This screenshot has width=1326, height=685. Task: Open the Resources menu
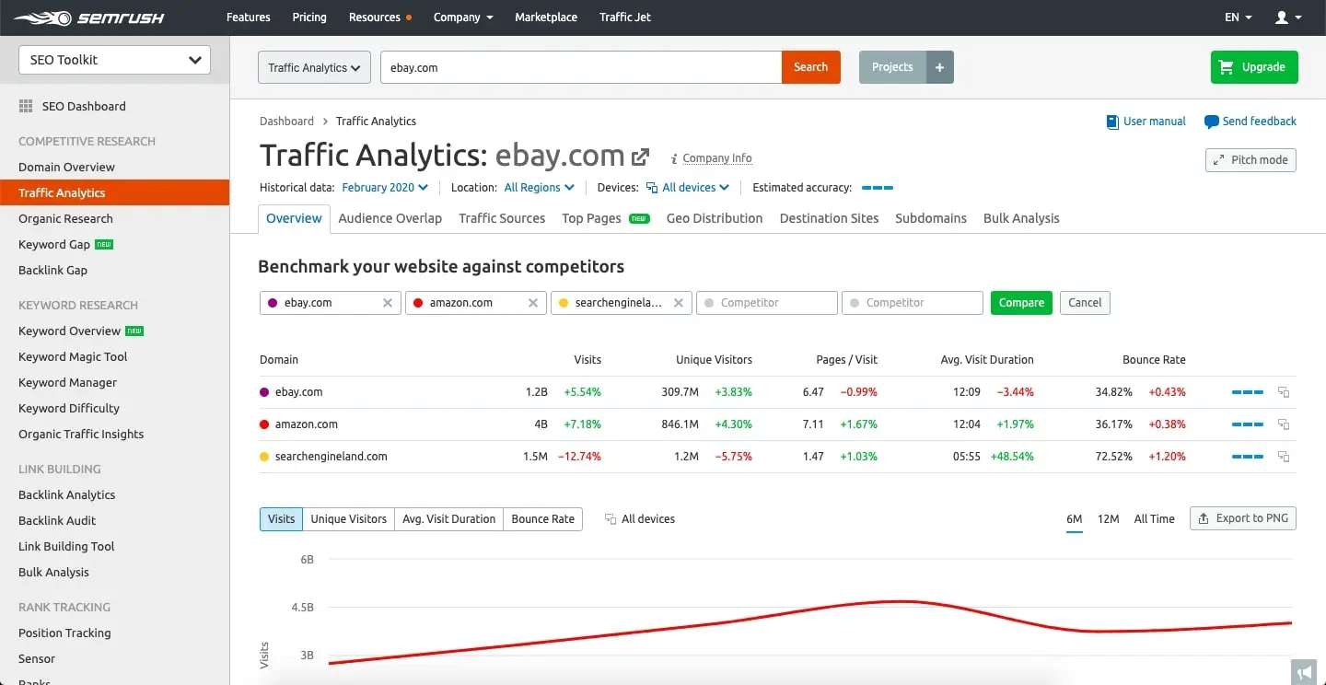click(380, 17)
